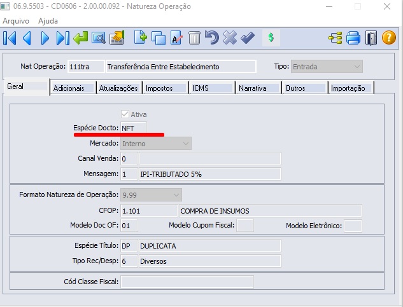
Task: Expand the Mercado dropdown showing Interno
Action: [156, 144]
